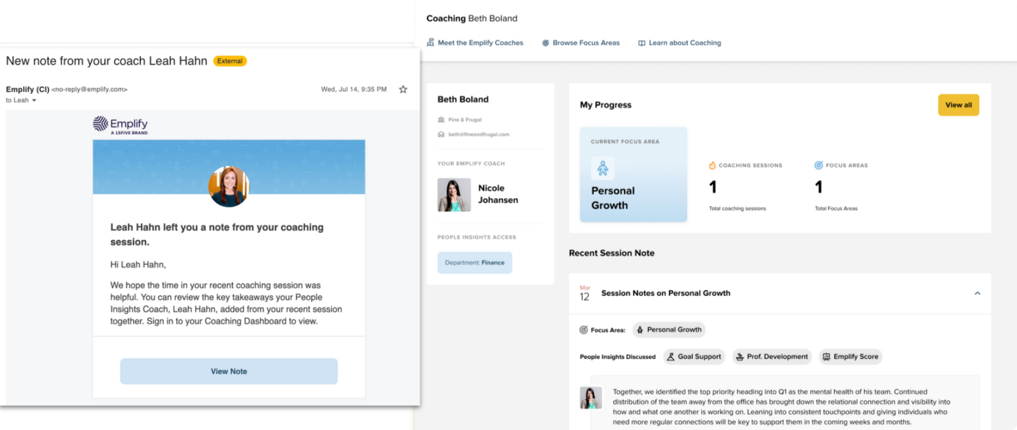Click the Recent Session Note heading
The height and width of the screenshot is (430, 1017).
coord(611,253)
